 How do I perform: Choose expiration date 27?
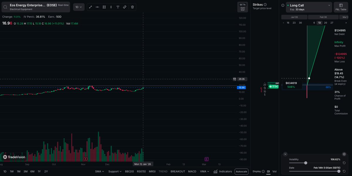coord(332,23)
